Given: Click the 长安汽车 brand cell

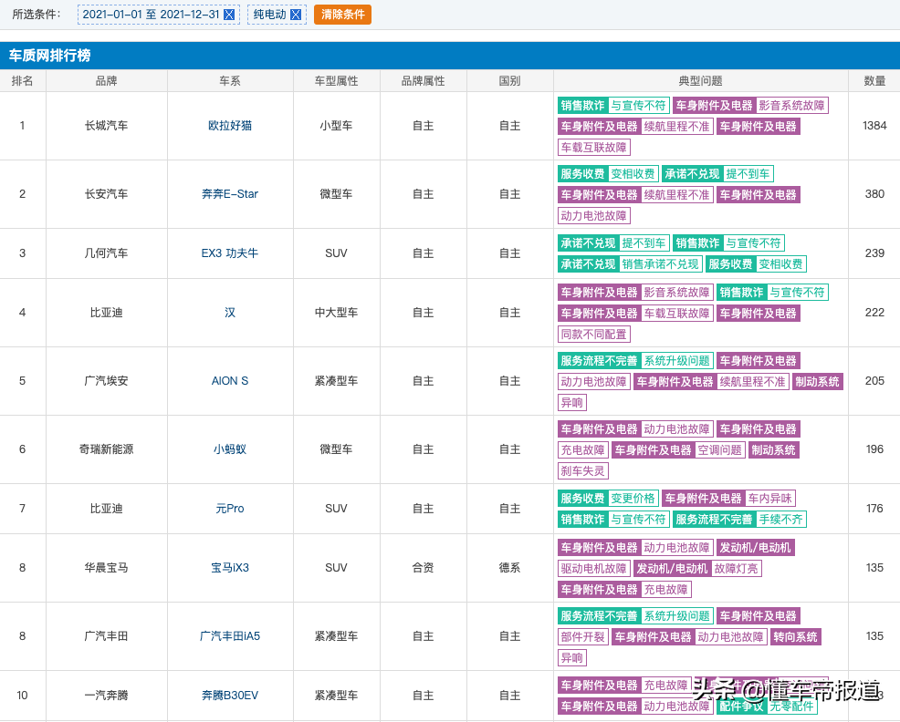Looking at the screenshot, I should tap(106, 194).
